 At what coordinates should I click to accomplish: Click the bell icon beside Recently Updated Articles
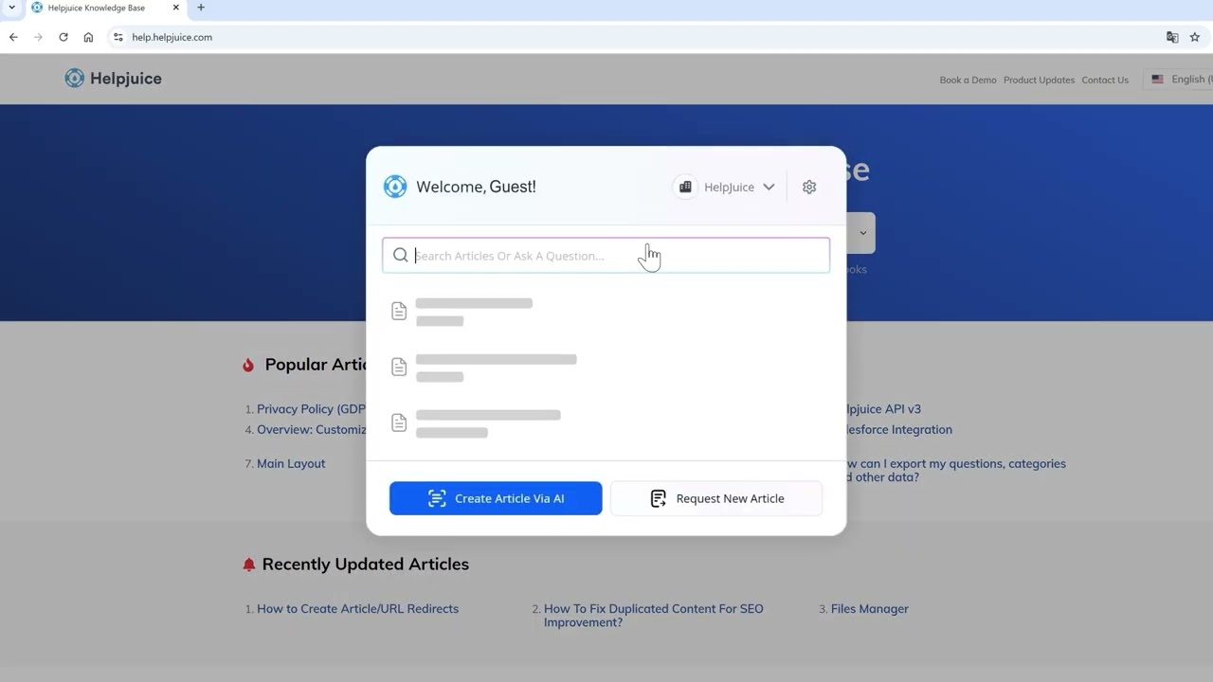(x=249, y=565)
